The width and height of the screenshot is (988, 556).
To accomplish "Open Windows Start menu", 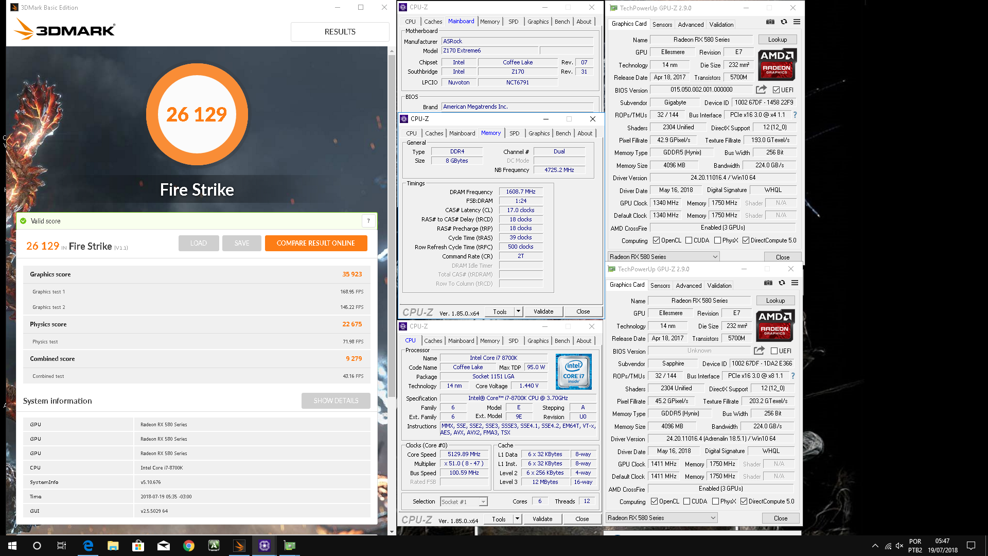I will point(12,546).
